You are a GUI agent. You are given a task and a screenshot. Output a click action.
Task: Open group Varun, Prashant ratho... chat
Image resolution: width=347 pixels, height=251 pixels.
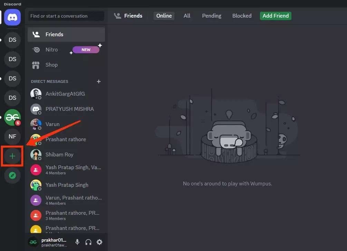66,200
